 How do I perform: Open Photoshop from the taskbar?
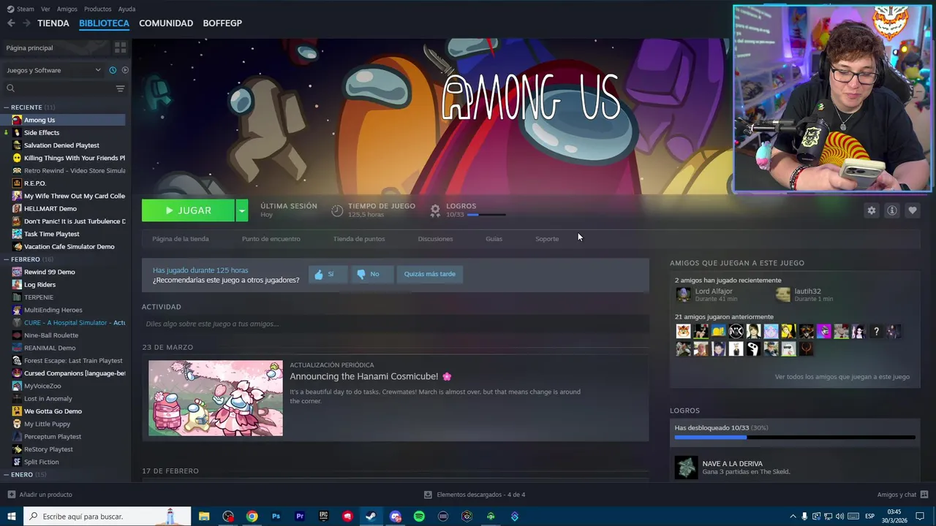tap(276, 517)
